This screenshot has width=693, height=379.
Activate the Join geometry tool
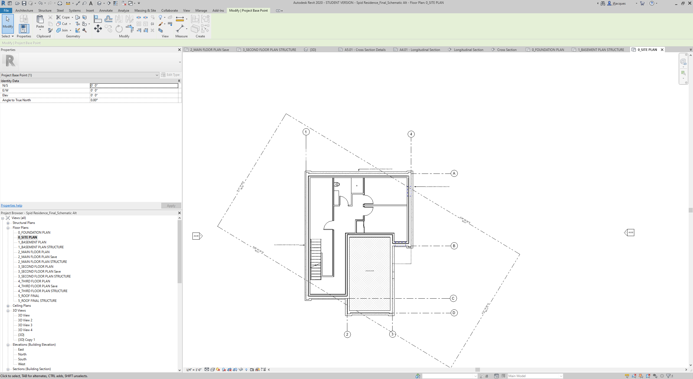coord(62,30)
